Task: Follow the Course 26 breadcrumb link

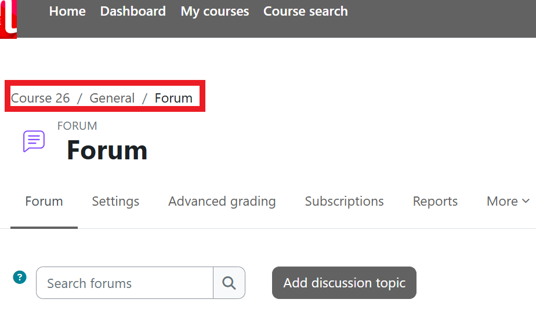Action: pos(41,98)
